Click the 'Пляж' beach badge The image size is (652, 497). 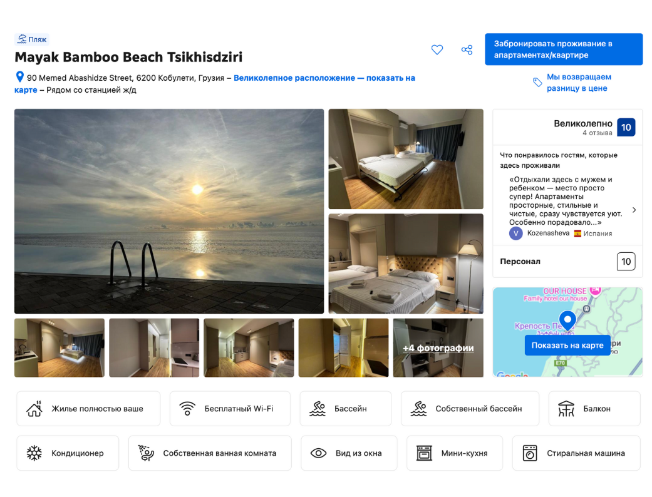(x=32, y=39)
